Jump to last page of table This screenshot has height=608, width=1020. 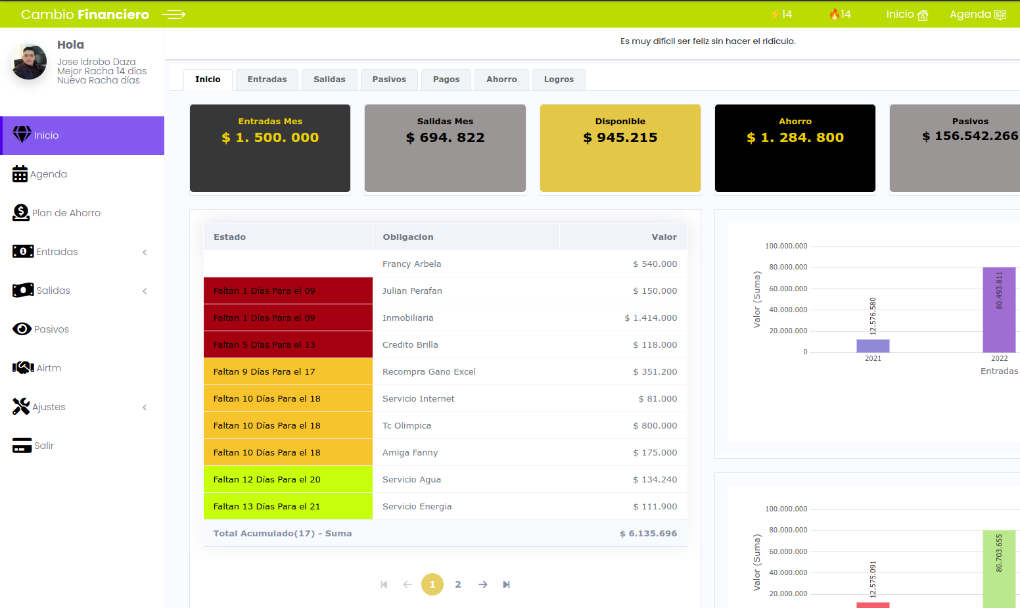pos(506,584)
